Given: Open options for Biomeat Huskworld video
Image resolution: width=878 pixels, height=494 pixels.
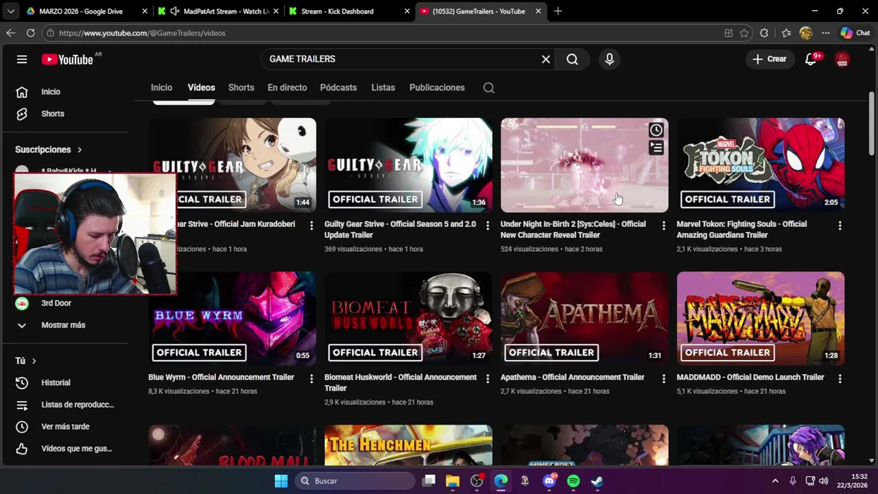Looking at the screenshot, I should (x=488, y=378).
